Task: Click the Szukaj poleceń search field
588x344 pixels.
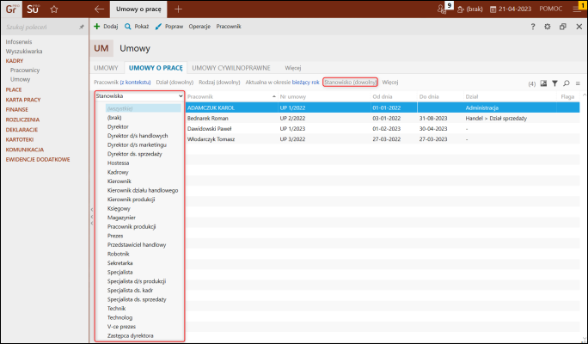Action: (40, 27)
